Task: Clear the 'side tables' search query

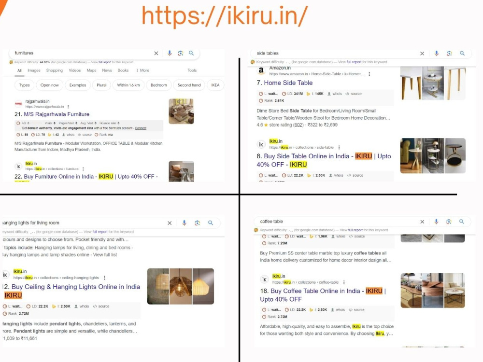Action: click(x=422, y=54)
